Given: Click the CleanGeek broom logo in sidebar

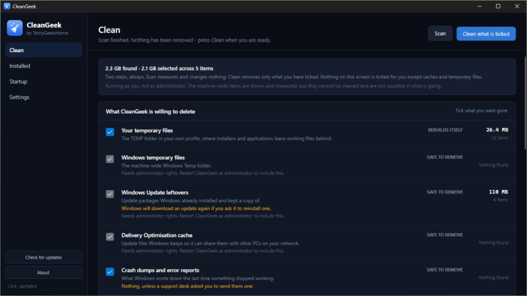Looking at the screenshot, I should tap(14, 28).
